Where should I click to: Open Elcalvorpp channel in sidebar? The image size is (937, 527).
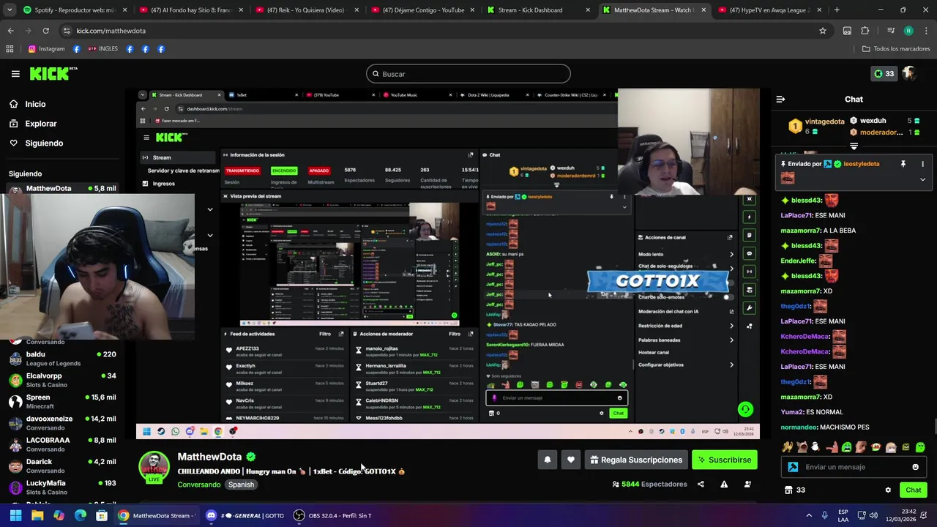pos(62,380)
